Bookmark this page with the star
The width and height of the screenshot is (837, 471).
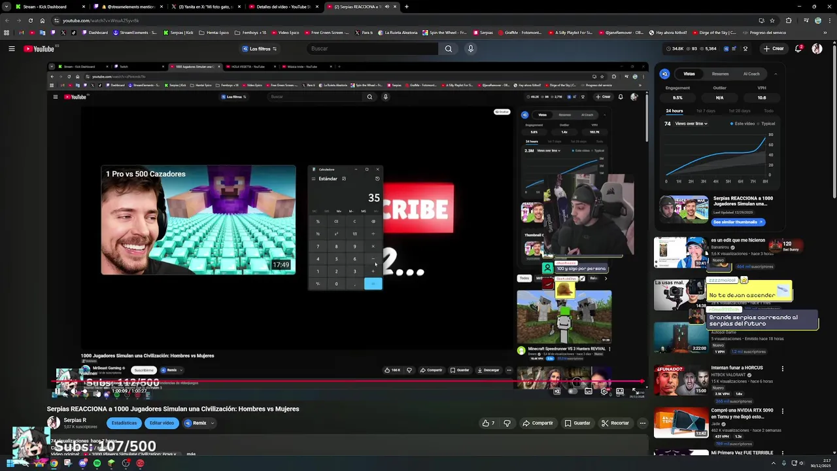click(772, 20)
